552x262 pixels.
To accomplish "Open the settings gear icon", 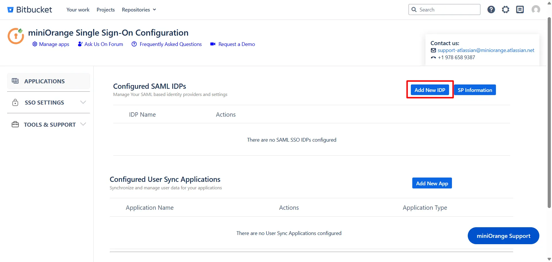I will 505,9.
